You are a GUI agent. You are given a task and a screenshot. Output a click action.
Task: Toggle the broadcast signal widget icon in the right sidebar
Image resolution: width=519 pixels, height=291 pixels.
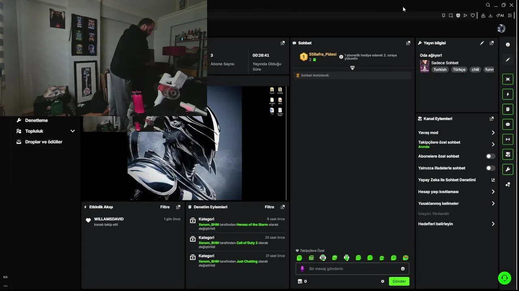coord(508,139)
